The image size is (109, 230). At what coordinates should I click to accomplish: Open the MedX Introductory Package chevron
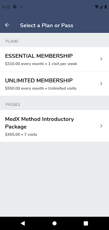[x=101, y=126]
